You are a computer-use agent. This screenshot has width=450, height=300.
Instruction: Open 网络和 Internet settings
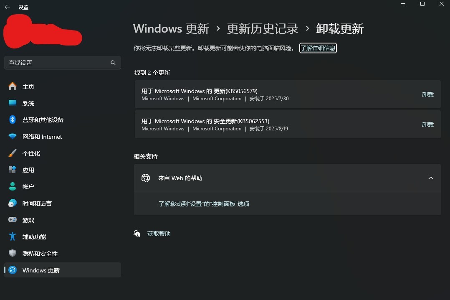click(x=42, y=137)
